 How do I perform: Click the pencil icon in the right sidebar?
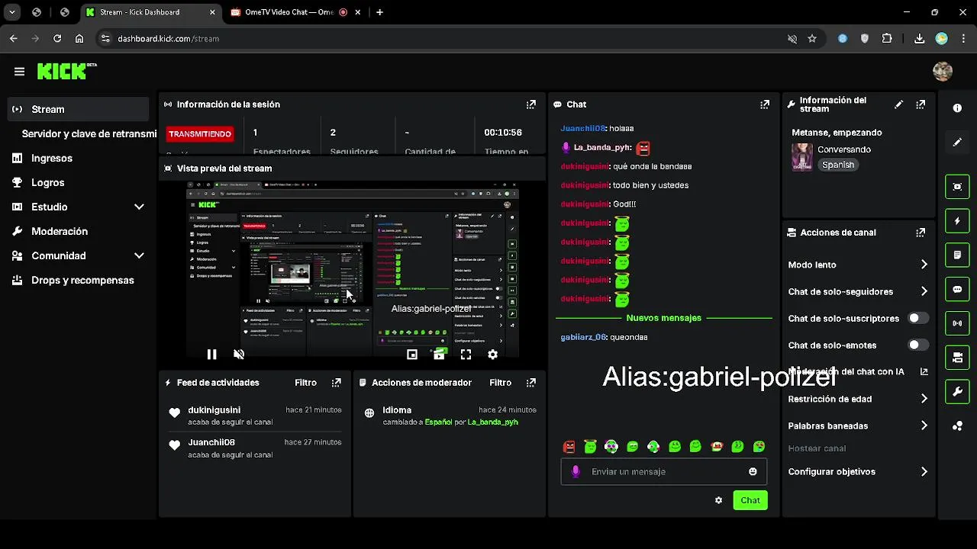point(957,143)
